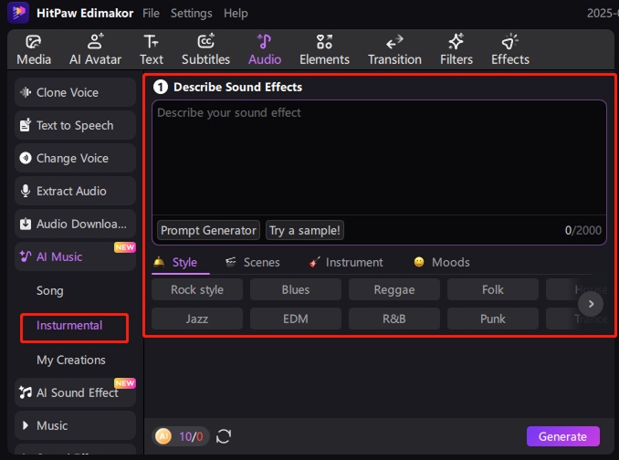Show more style tags with right chevron
619x460 pixels.
591,304
